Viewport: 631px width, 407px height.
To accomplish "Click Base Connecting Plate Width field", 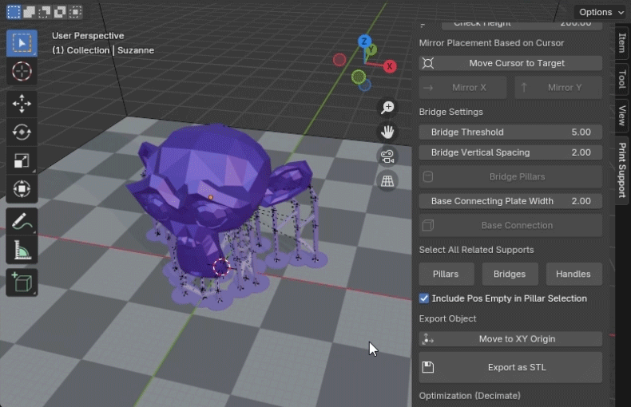I will pos(510,201).
